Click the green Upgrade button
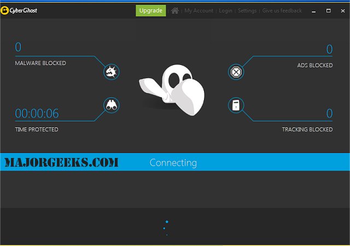Image resolution: width=350 pixels, height=246 pixels. pyautogui.click(x=151, y=10)
